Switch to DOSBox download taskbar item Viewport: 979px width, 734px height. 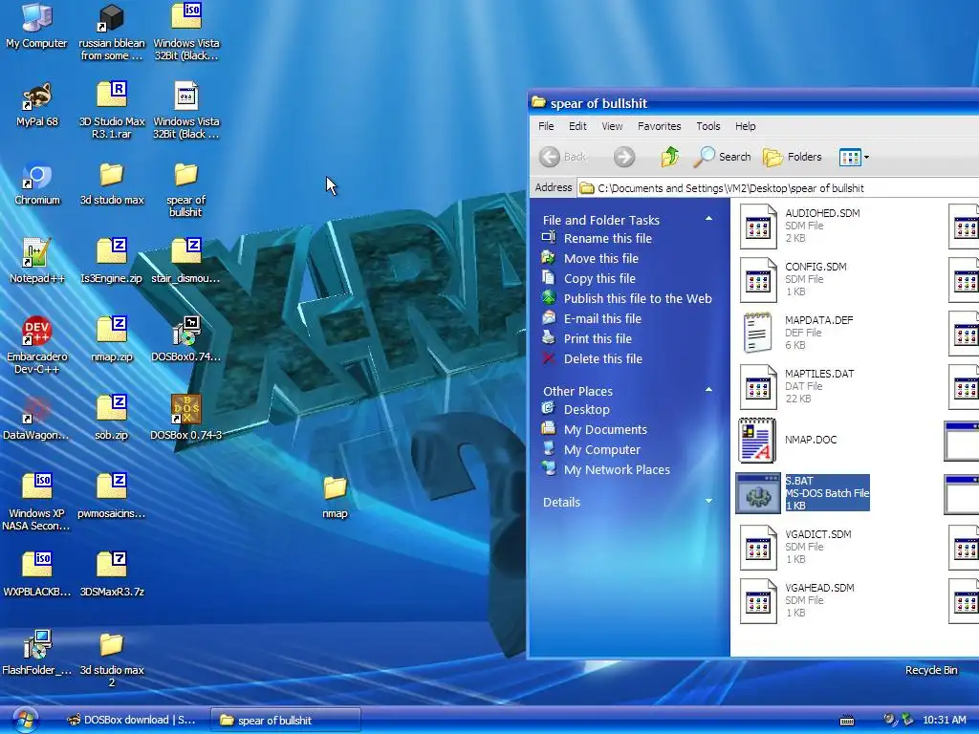click(131, 720)
